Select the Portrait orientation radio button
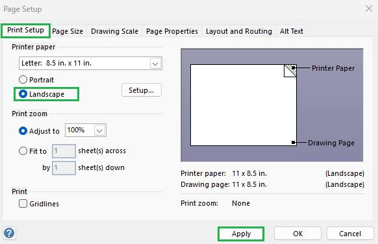378x244 pixels. [23, 79]
